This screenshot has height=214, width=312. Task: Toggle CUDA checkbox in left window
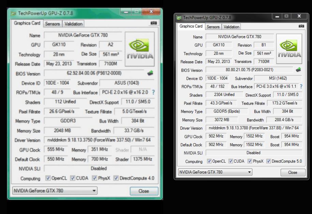(x=73, y=178)
